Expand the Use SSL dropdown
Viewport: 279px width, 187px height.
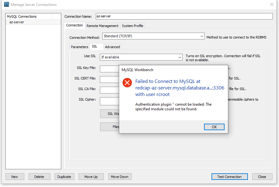141,57
